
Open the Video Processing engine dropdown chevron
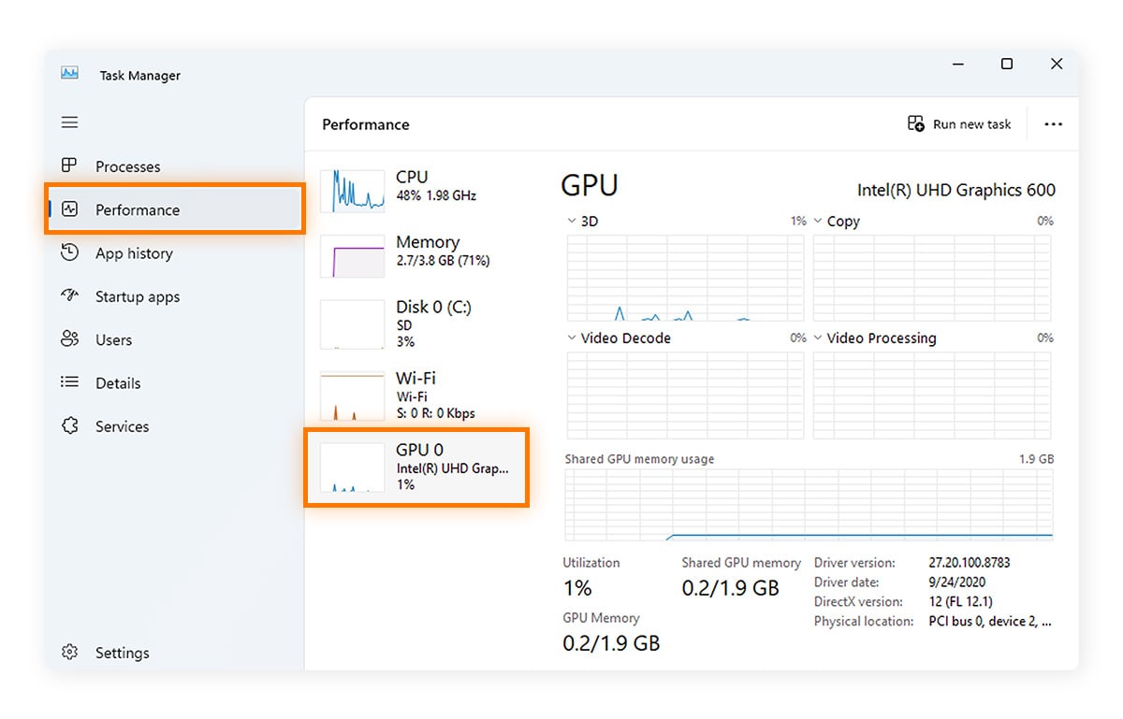818,338
